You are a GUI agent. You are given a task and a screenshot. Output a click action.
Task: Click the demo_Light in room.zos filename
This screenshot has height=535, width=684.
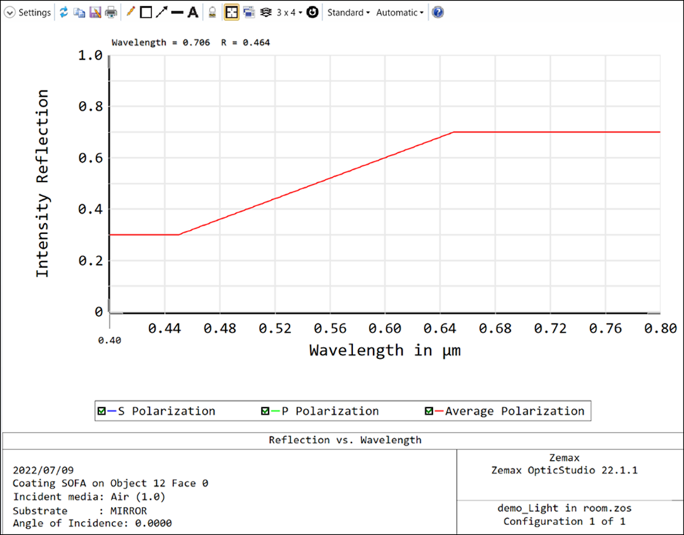pos(565,508)
